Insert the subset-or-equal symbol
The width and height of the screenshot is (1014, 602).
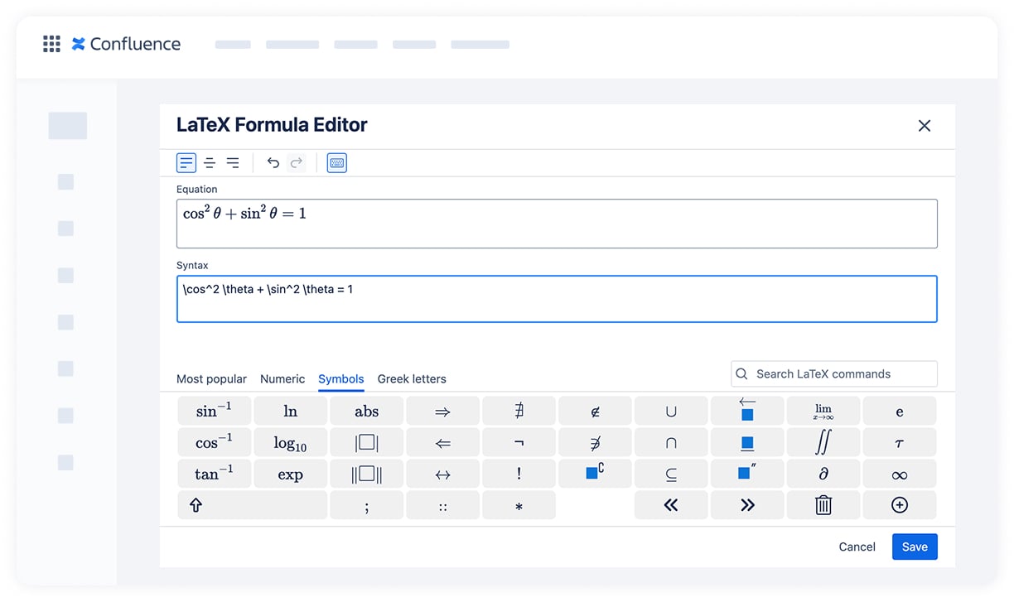point(671,474)
